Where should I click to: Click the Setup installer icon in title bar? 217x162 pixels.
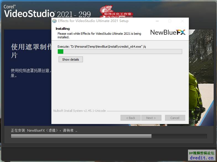(54, 21)
